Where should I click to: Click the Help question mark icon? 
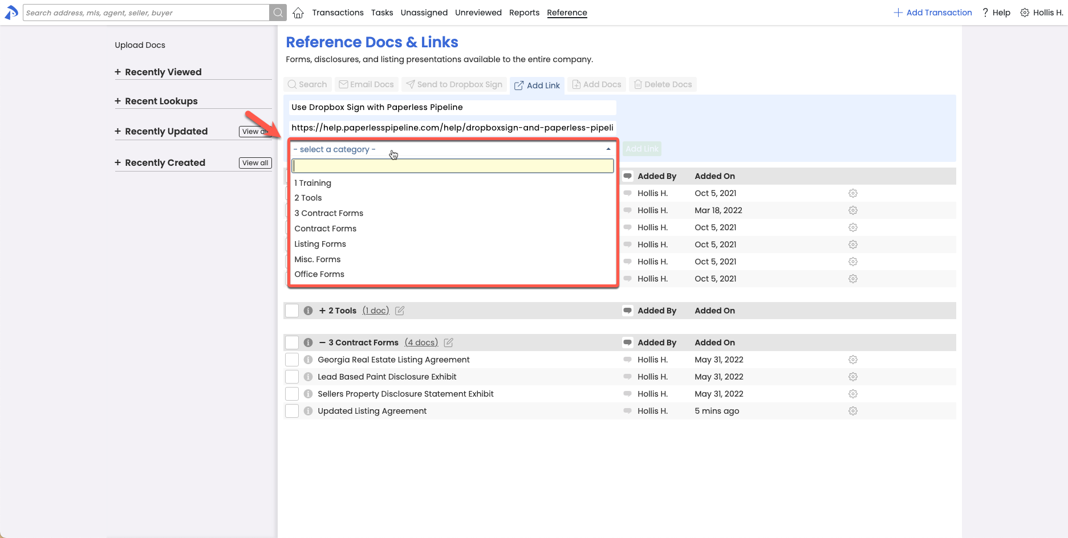pyautogui.click(x=985, y=13)
